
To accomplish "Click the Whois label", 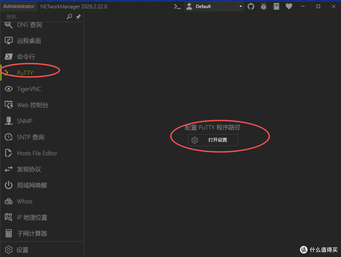I will pyautogui.click(x=25, y=201).
